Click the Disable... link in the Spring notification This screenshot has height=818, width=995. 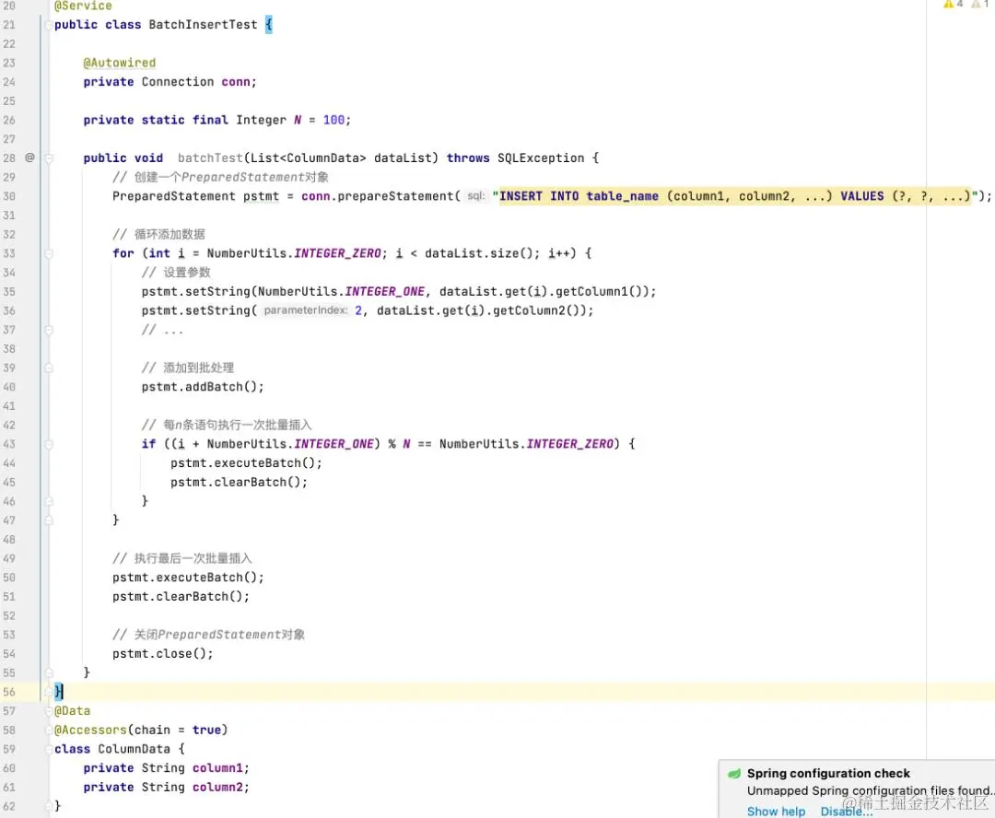click(x=846, y=812)
